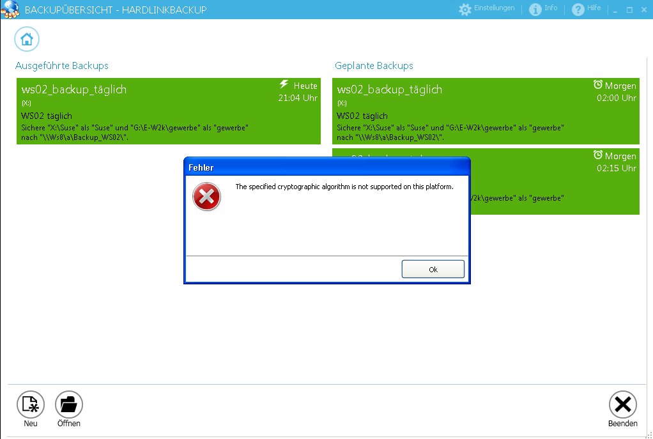Click the lightning bolt icon beside Heute
Viewport: 653px width, 439px height.
click(x=284, y=85)
